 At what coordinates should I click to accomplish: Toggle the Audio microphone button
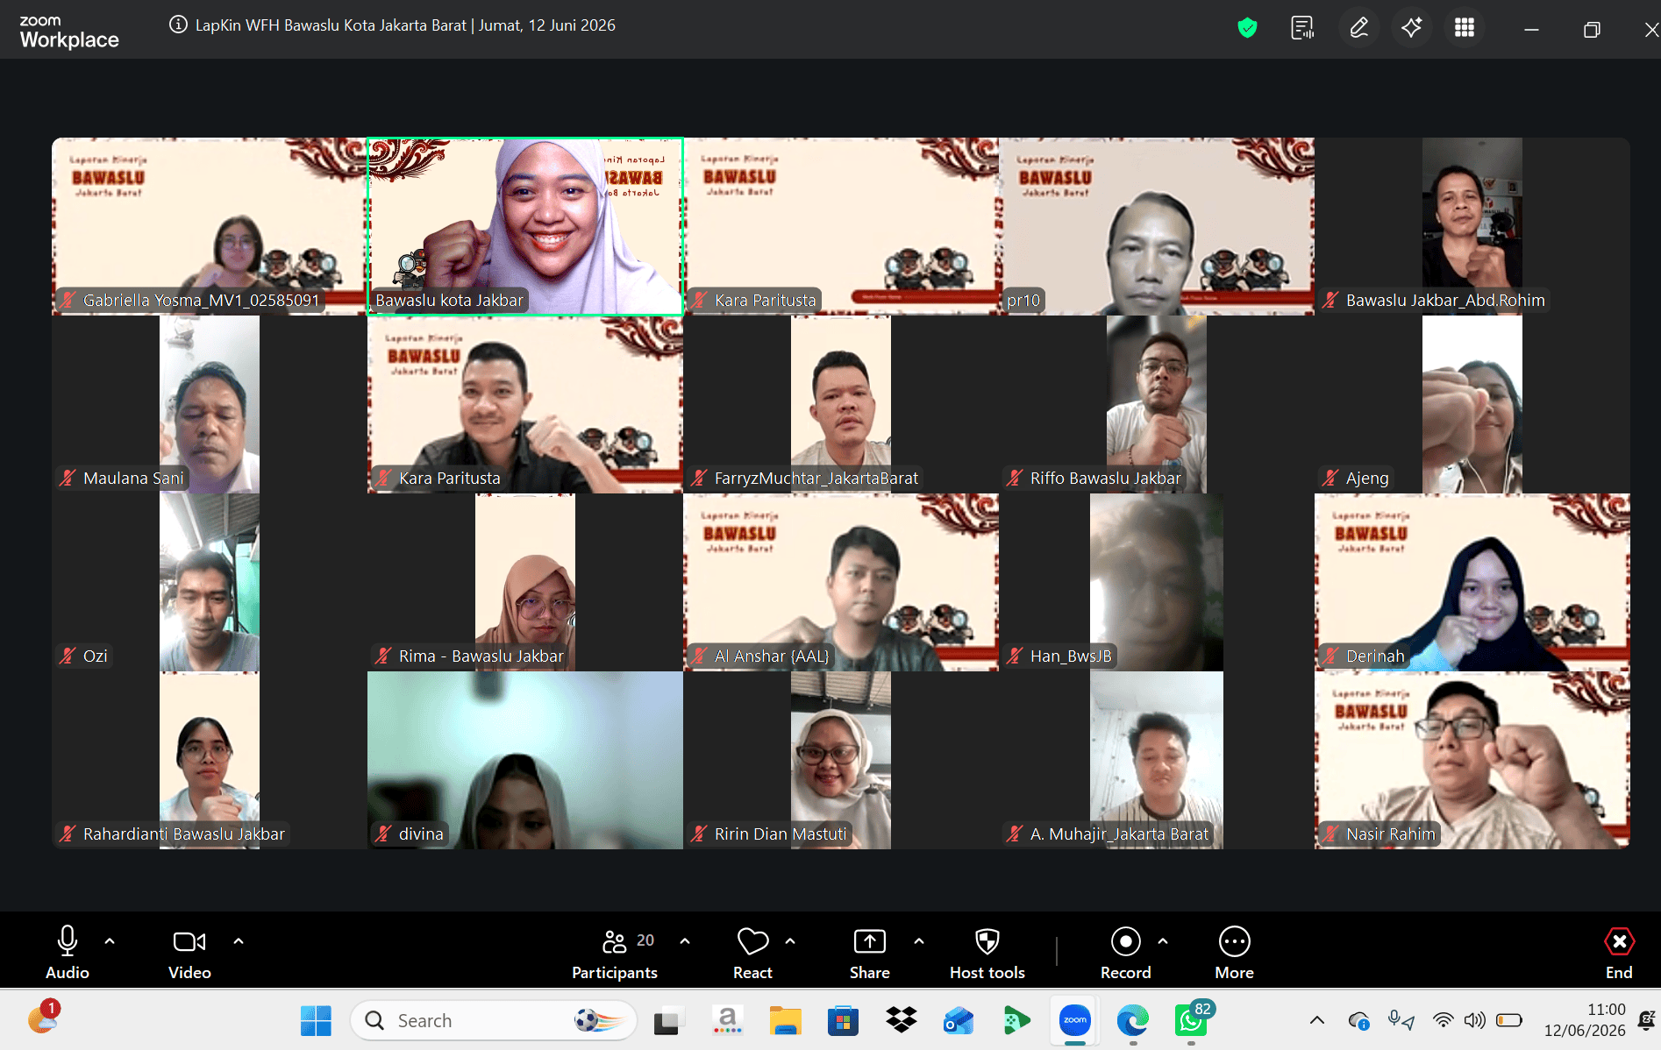click(68, 953)
